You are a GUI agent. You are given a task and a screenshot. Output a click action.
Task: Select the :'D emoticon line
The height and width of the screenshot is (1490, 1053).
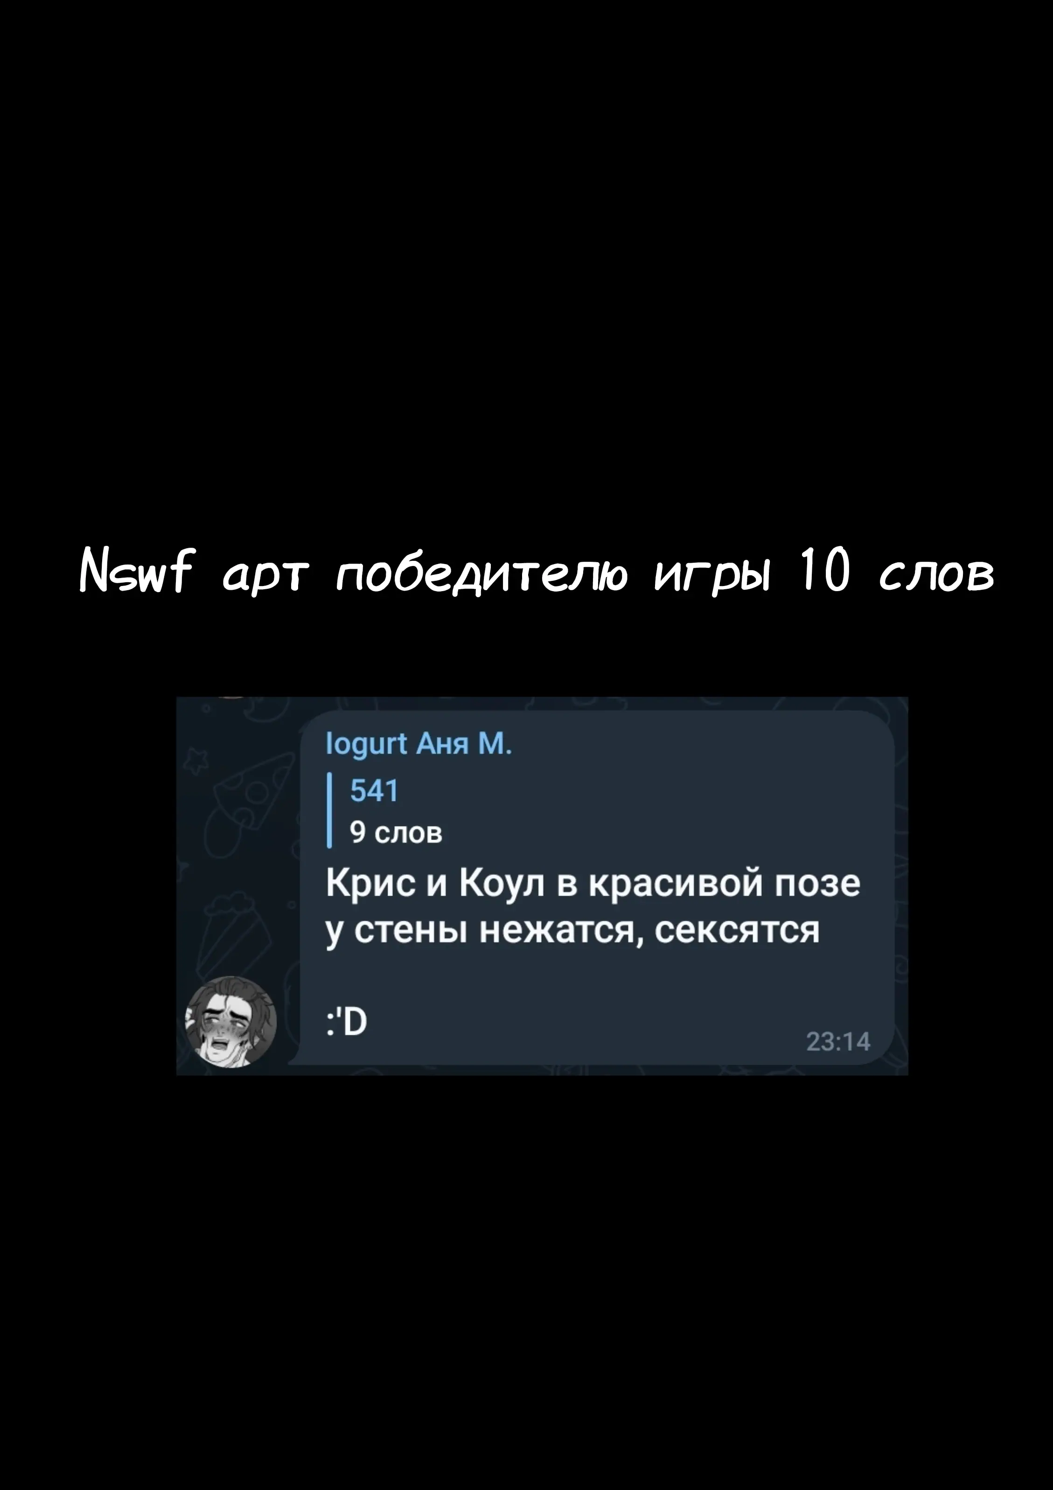coord(346,1022)
